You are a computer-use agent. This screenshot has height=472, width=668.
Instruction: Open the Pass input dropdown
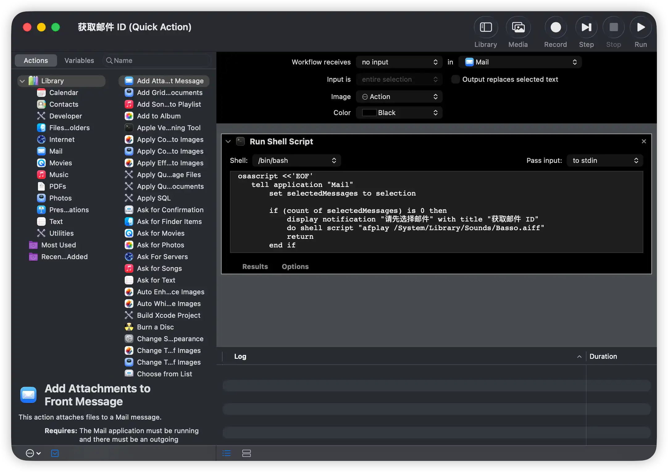[x=604, y=160]
